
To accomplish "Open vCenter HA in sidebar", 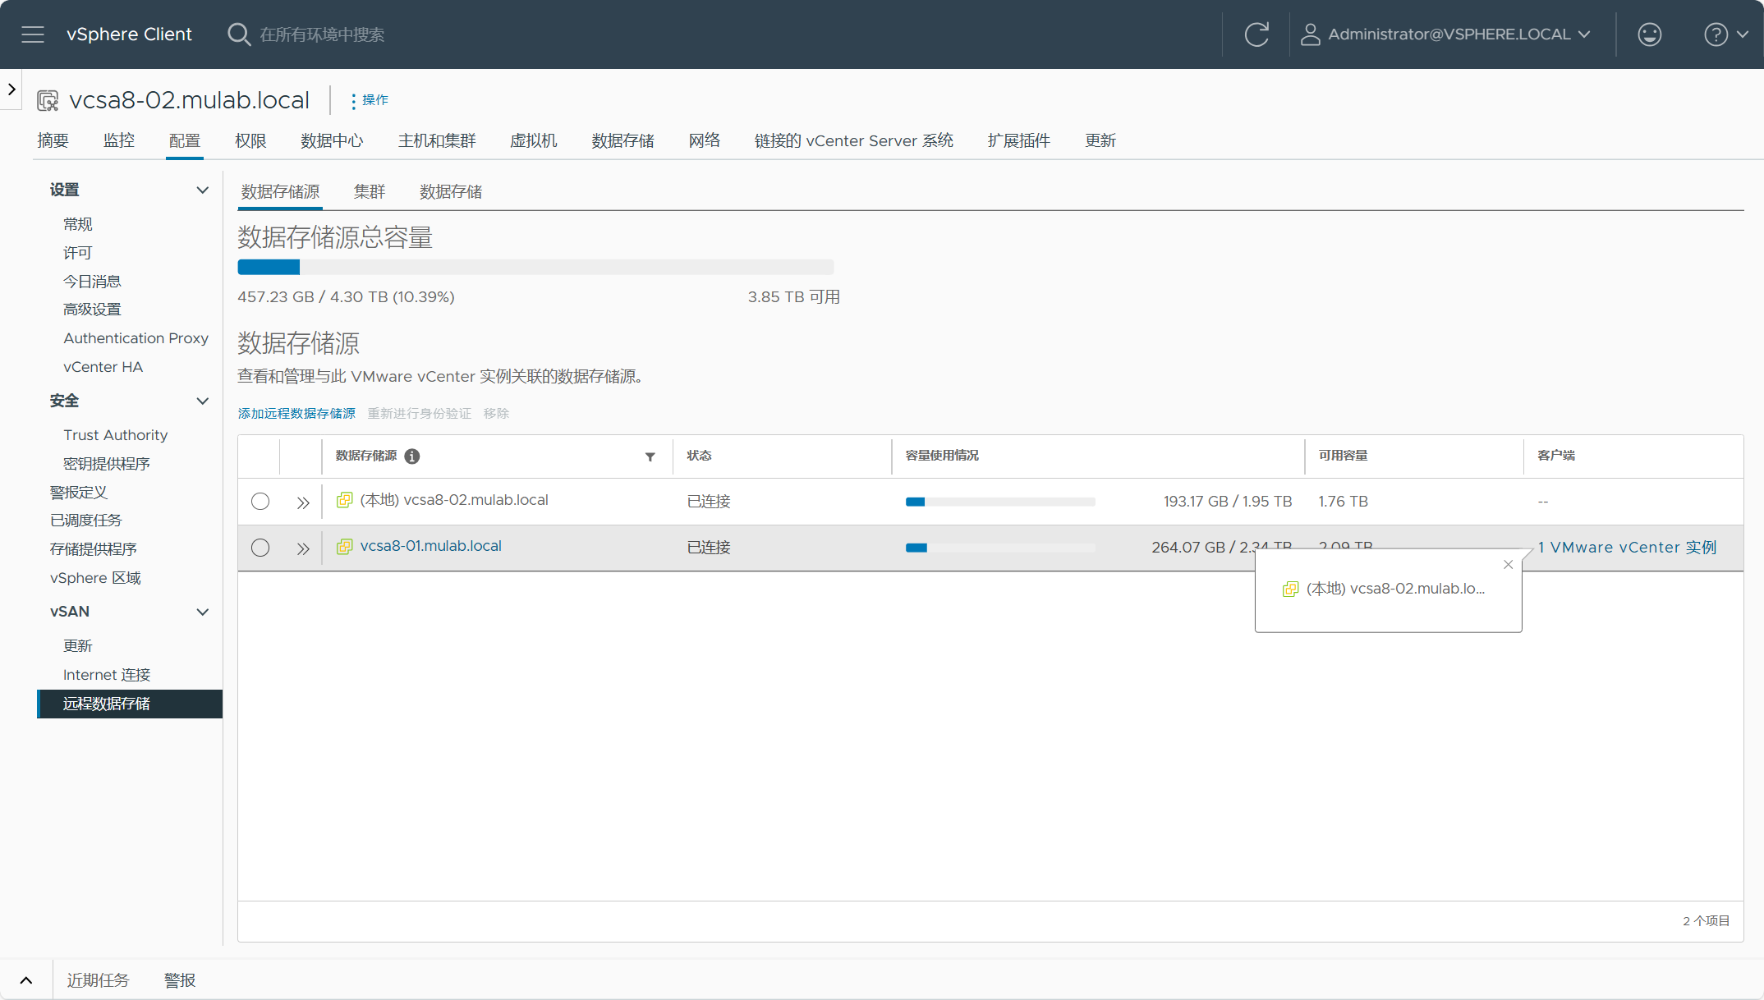I will pos(103,367).
